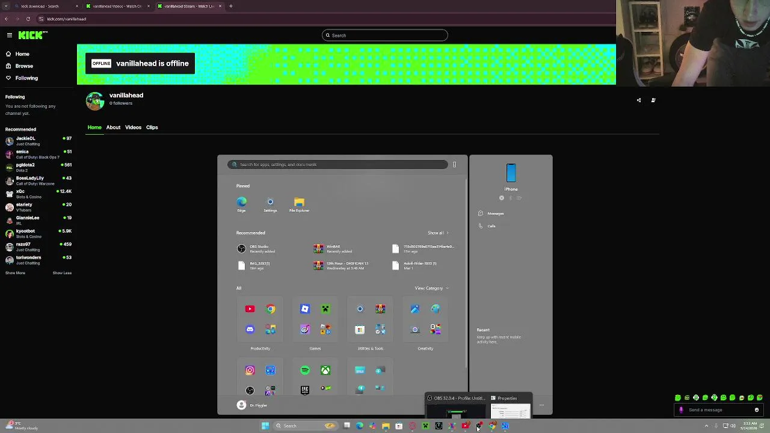Expand Show all recommended items
The width and height of the screenshot is (770, 433).
438,233
